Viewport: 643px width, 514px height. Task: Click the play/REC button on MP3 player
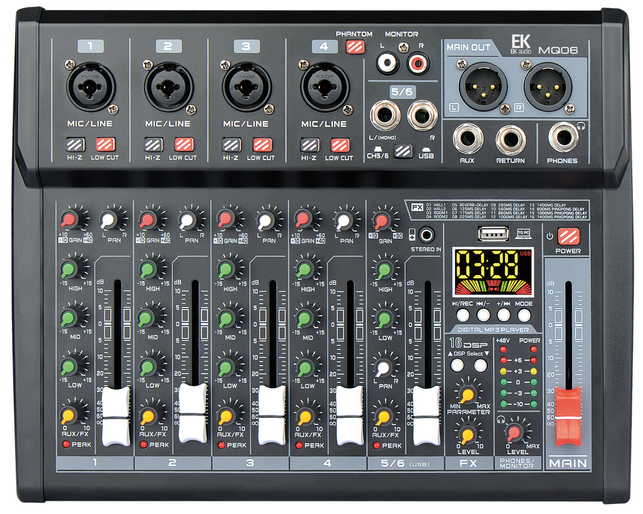tap(463, 315)
